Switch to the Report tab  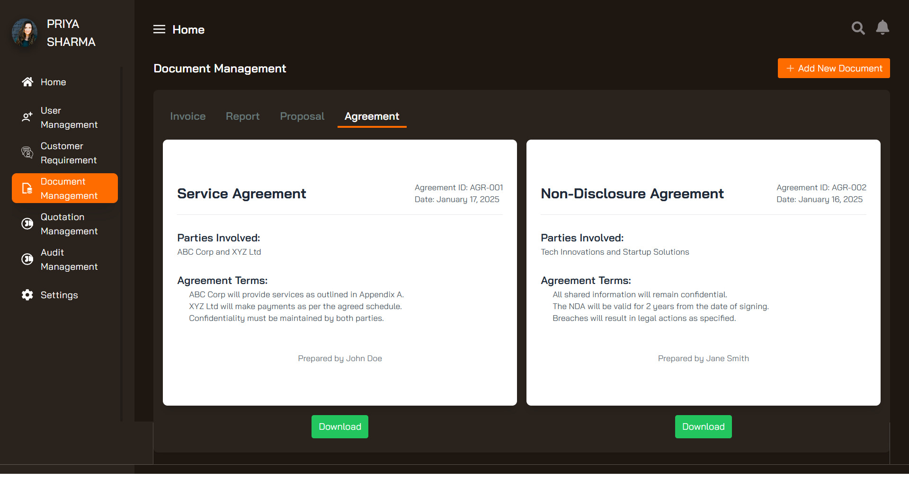pyautogui.click(x=242, y=116)
